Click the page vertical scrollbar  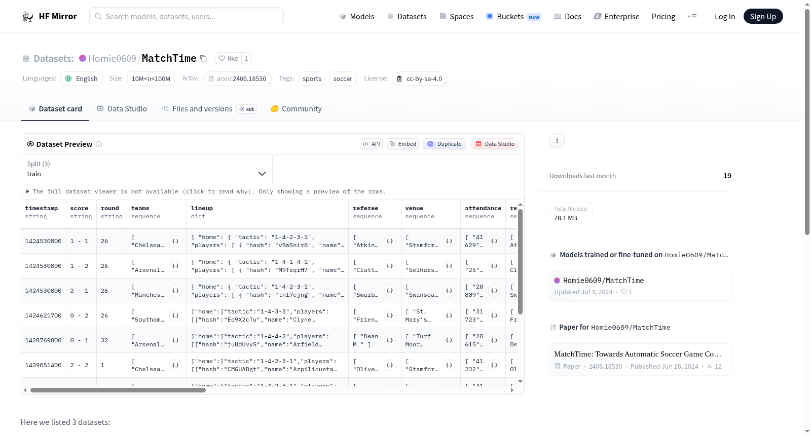[807, 122]
